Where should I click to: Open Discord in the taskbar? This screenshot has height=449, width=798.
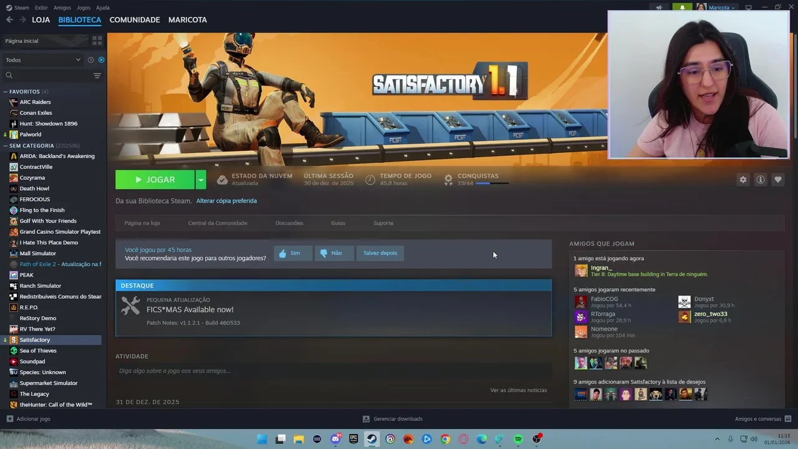[335, 439]
